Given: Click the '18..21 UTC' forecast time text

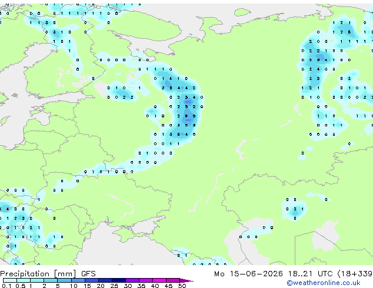Looking at the screenshot, I should tap(310, 274).
